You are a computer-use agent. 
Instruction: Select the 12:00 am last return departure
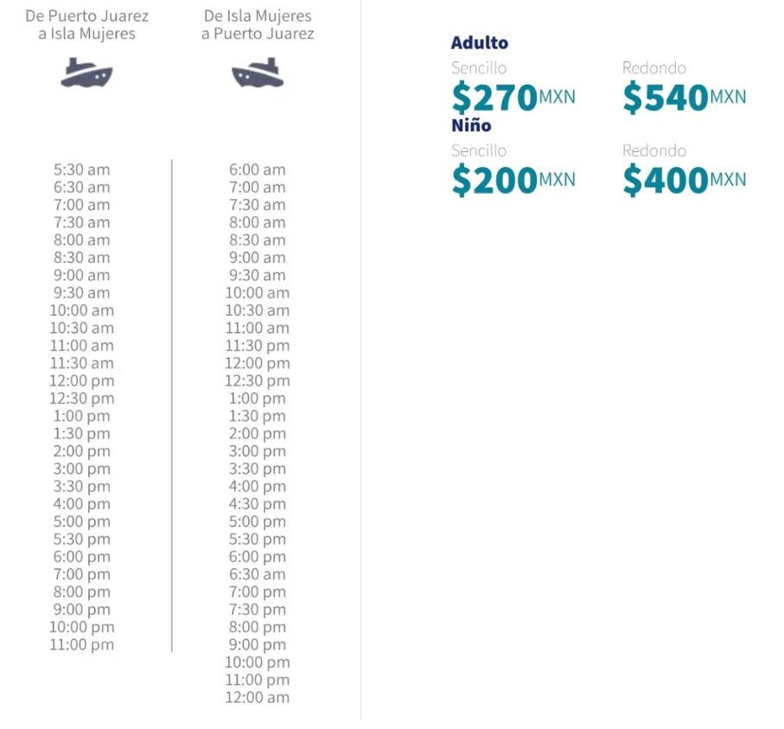coord(258,698)
